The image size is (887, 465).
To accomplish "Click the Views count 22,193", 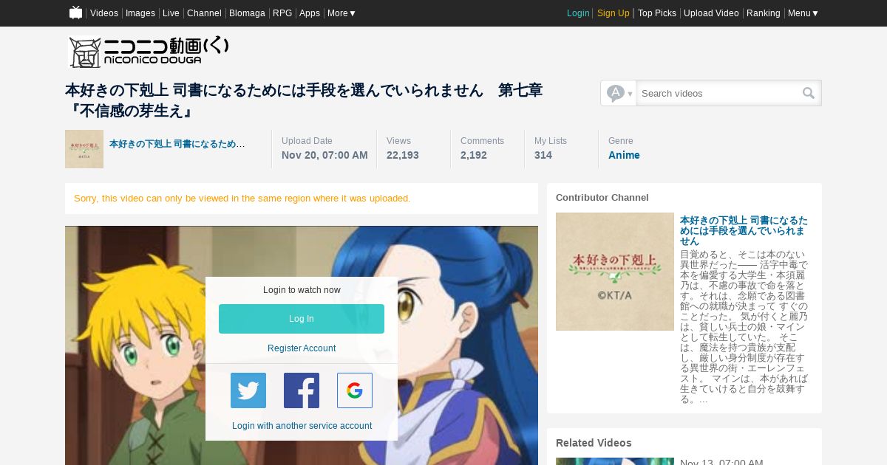I will (x=403, y=155).
